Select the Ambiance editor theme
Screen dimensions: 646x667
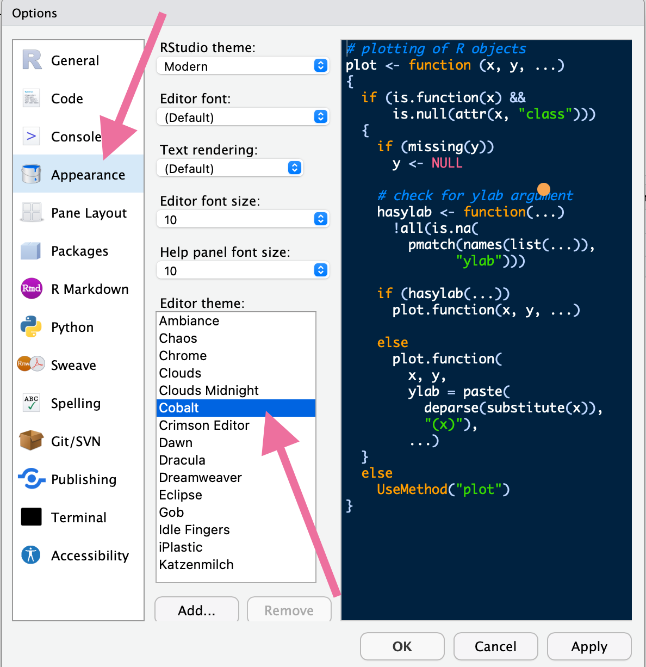236,321
